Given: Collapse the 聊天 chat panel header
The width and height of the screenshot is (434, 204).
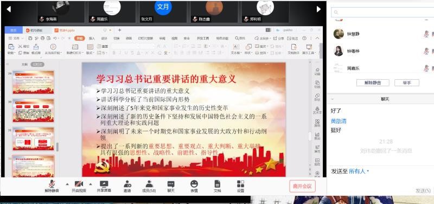Looking at the screenshot, I should tap(332, 99).
